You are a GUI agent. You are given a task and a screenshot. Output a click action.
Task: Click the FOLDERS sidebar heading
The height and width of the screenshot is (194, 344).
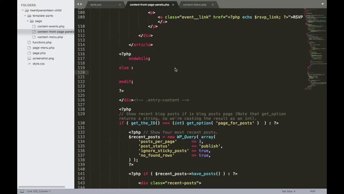tap(28, 5)
